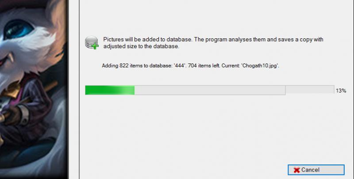Click the character's tan ear fur in artwork
Screen dimensions: 354x179
(58, 16)
